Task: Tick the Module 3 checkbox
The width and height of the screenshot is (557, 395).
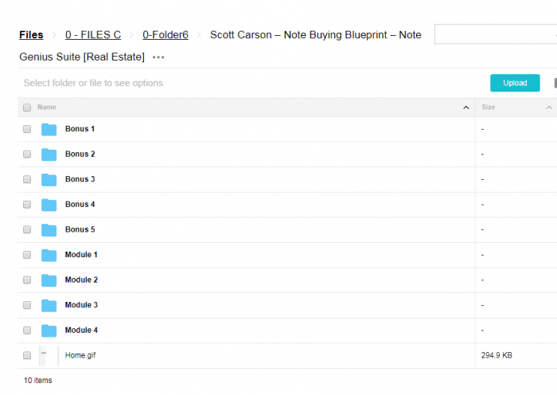Action: click(27, 305)
